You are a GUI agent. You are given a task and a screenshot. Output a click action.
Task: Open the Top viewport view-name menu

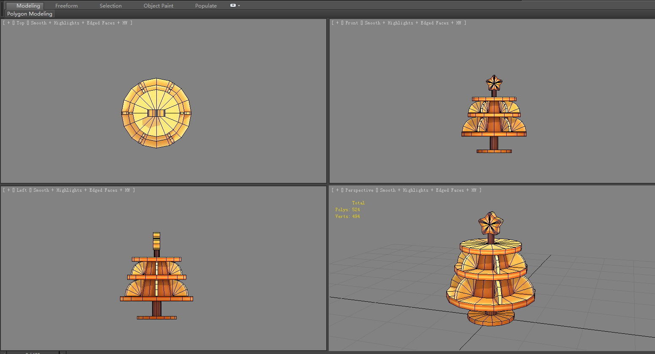[21, 23]
